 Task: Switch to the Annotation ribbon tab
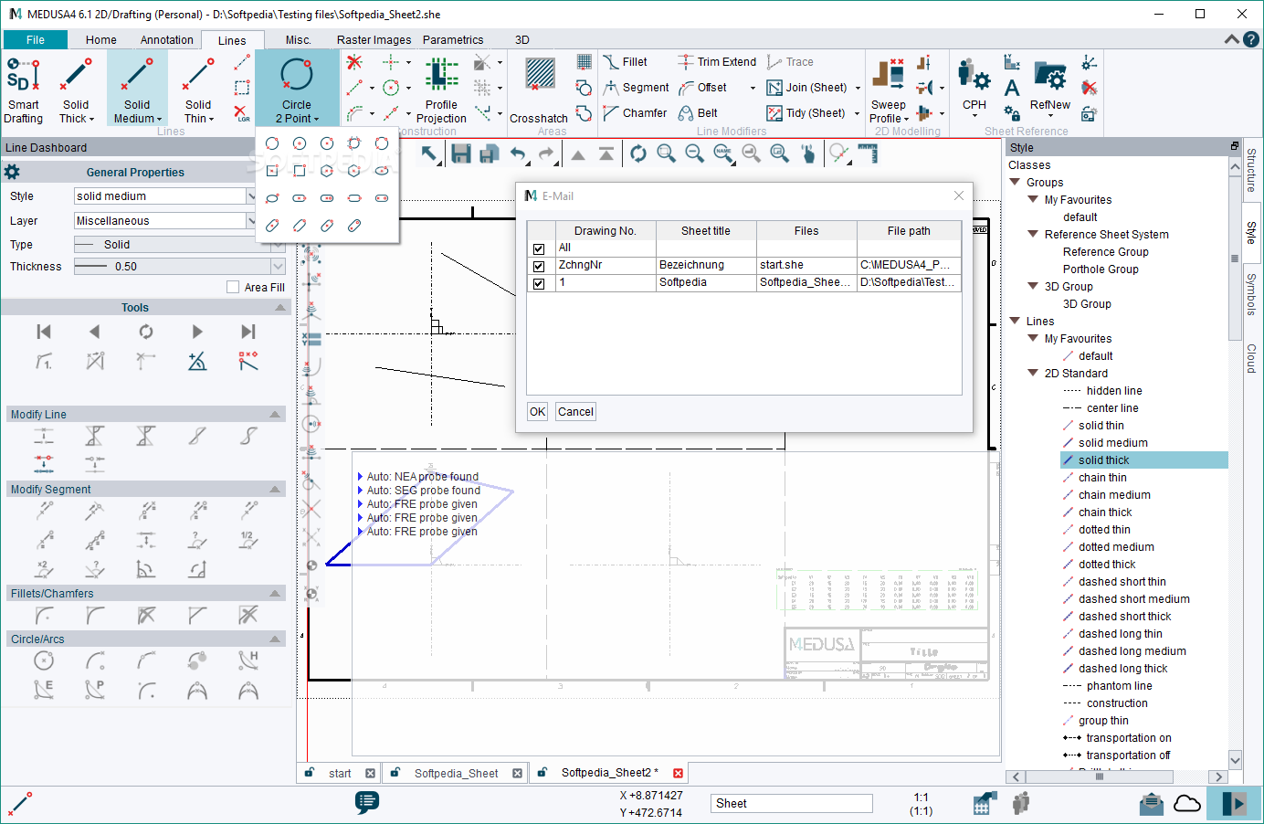[166, 40]
